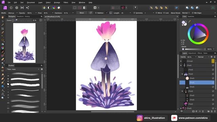
Task: Open the Tone Mapping persona
Action: click(x=22, y=8)
